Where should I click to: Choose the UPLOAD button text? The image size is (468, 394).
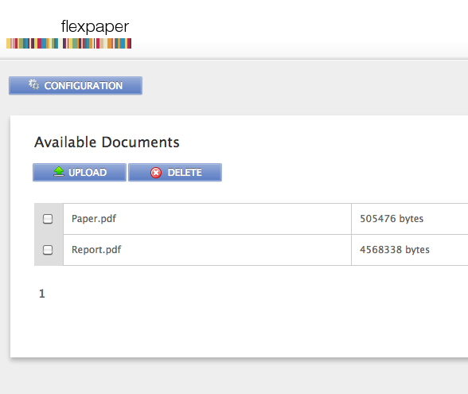[88, 173]
